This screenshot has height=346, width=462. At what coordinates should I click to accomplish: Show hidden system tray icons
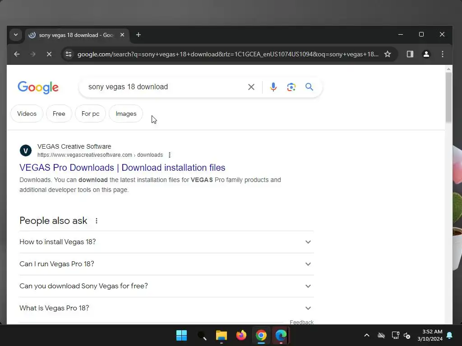366,335
